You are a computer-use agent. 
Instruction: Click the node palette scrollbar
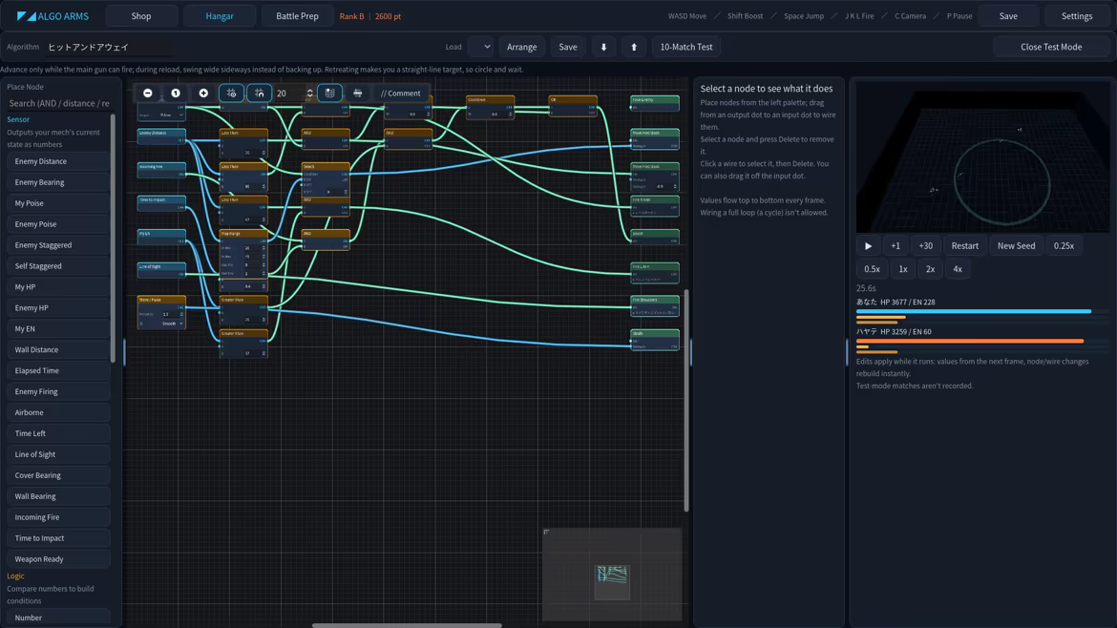113,239
